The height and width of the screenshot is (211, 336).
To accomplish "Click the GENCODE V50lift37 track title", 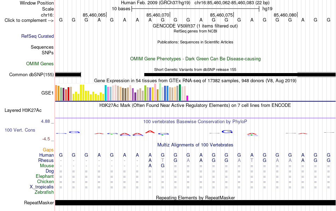I will tap(195, 26).
